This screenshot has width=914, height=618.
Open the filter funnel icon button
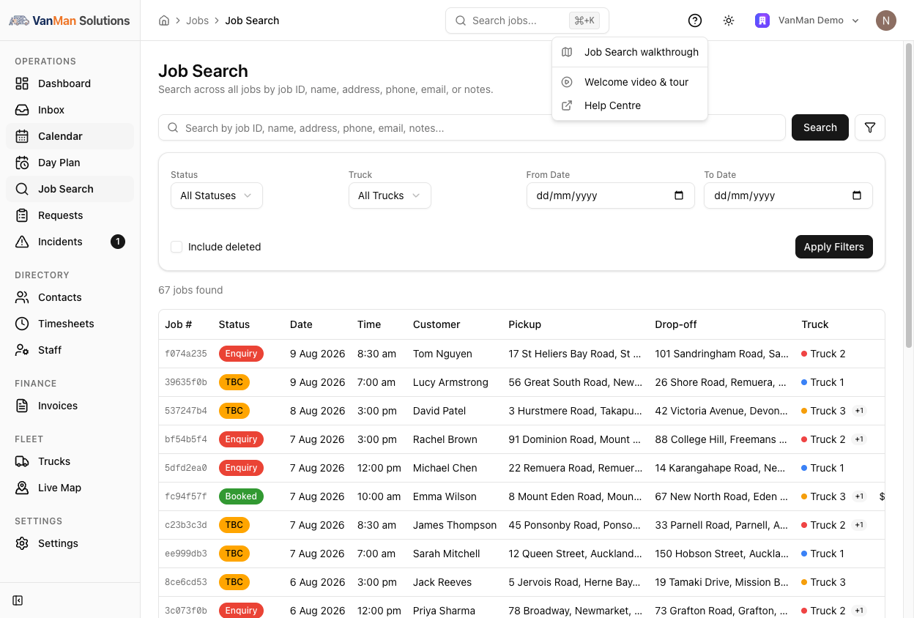(870, 127)
